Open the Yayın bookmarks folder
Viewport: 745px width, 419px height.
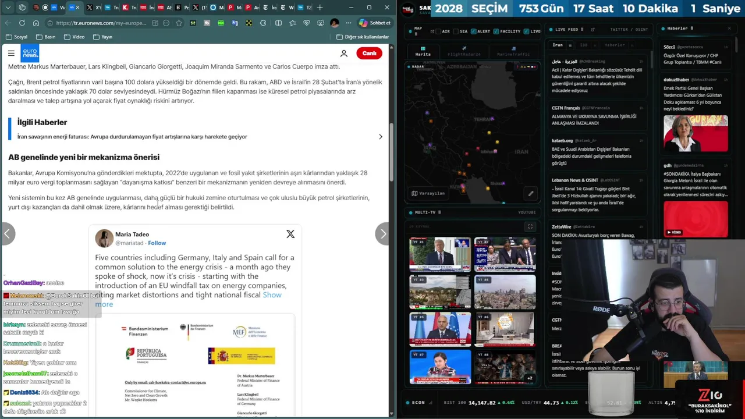pos(102,37)
